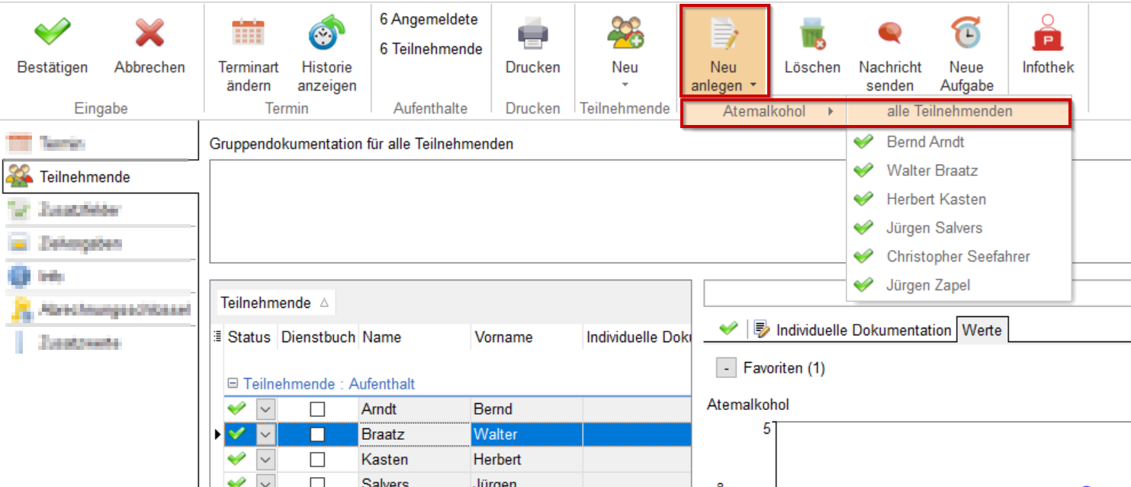Tick the Dienstbuch checkbox for Braatz
This screenshot has width=1131, height=487.
click(x=317, y=434)
